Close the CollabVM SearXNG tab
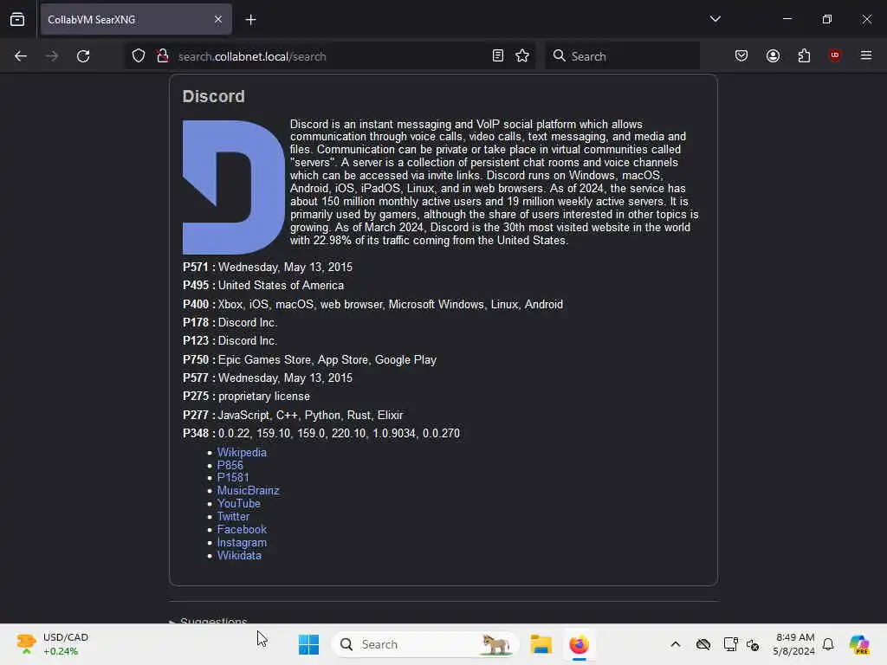887x665 pixels. [218, 19]
